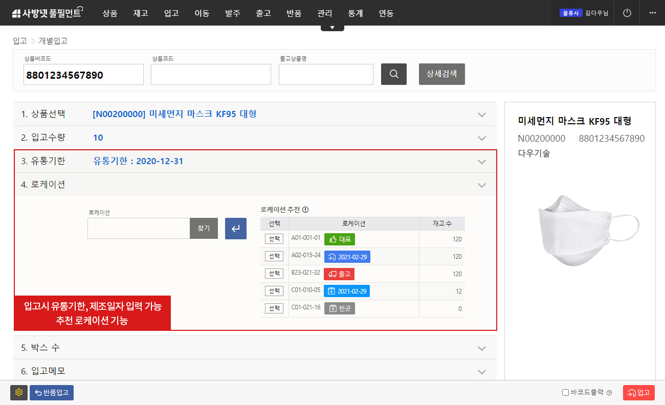This screenshot has width=665, height=405.
Task: Open the 통계 menu
Action: point(355,13)
